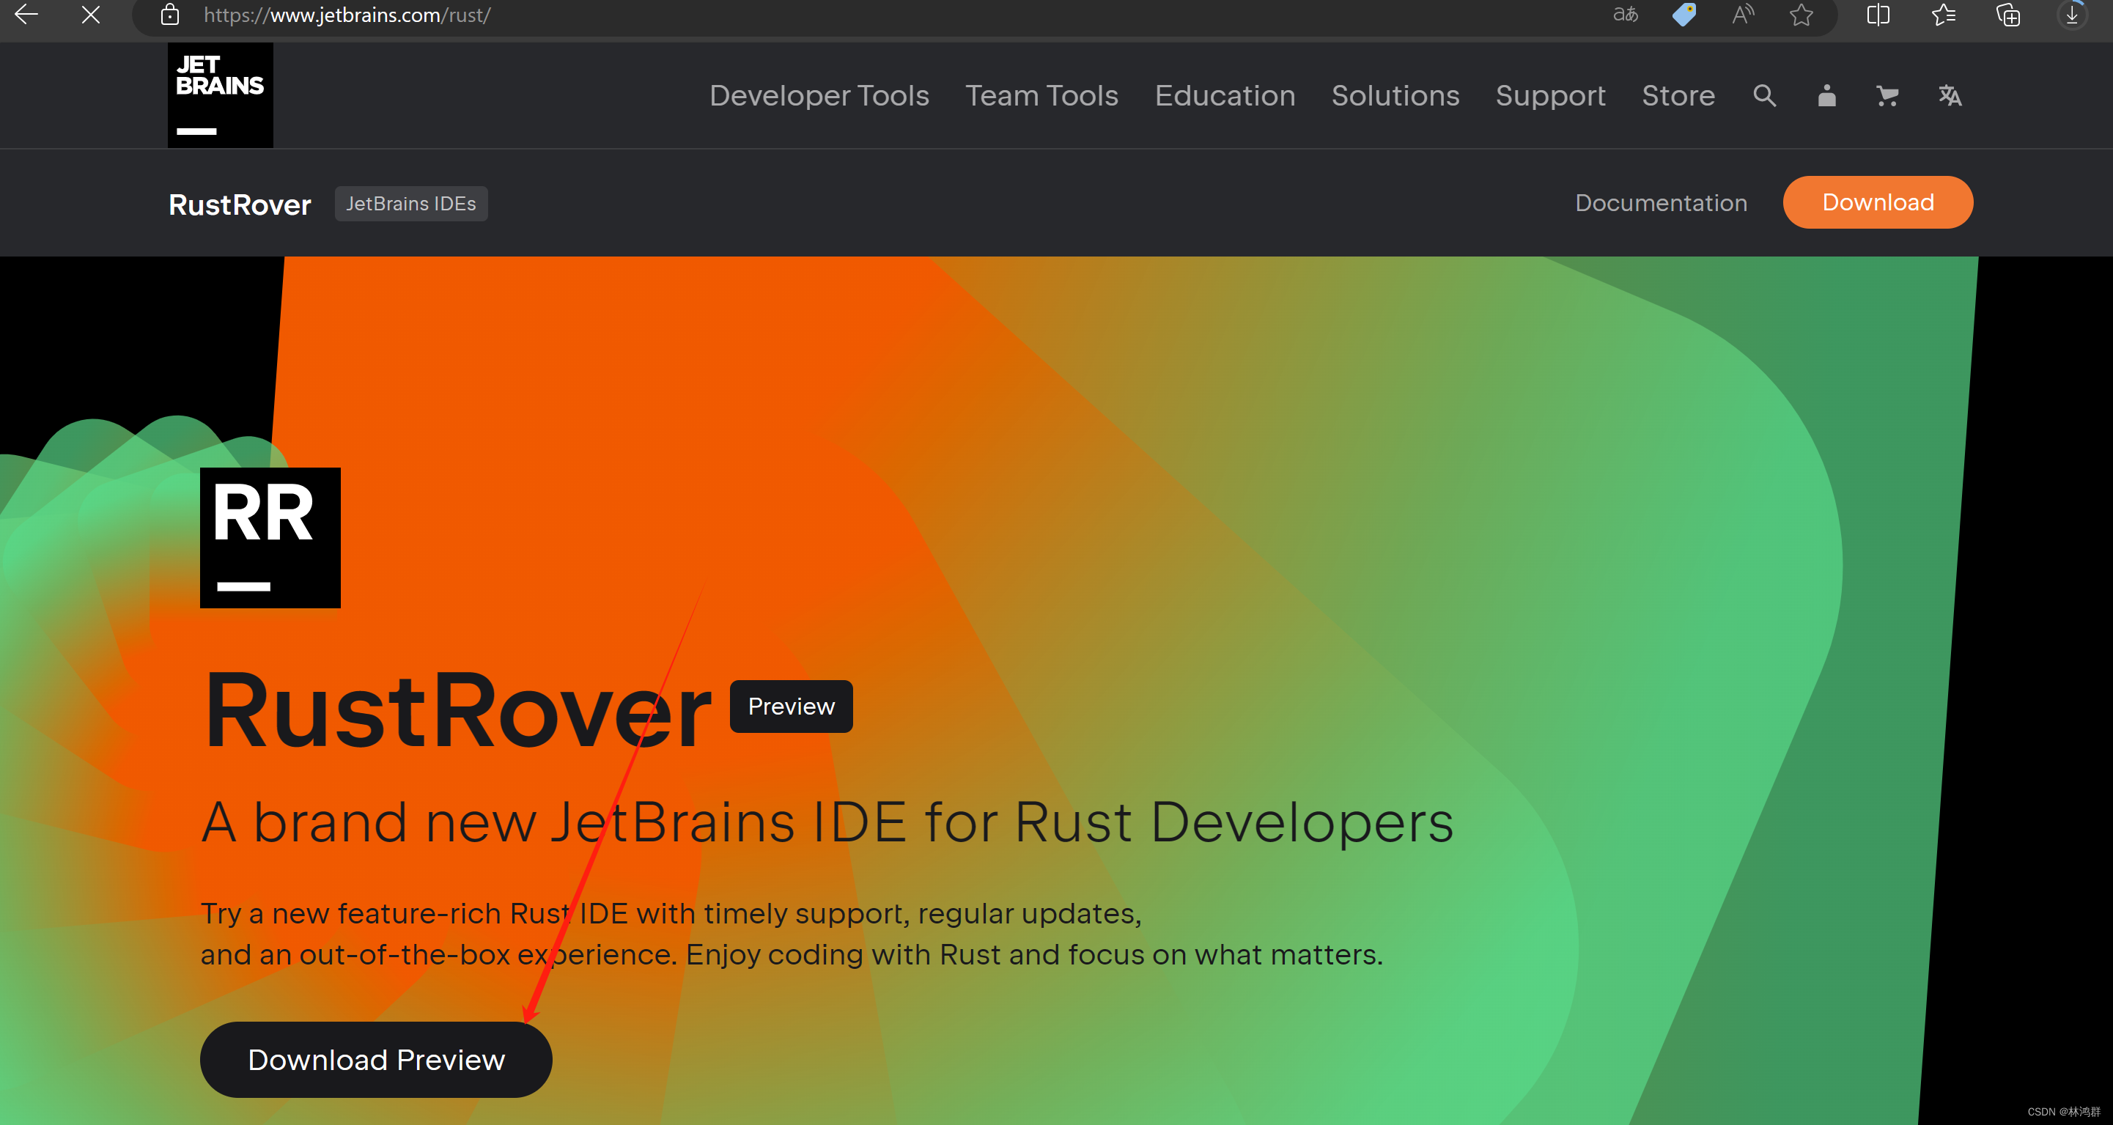The height and width of the screenshot is (1125, 2113).
Task: Click the large RustRover page heading
Action: tap(458, 710)
